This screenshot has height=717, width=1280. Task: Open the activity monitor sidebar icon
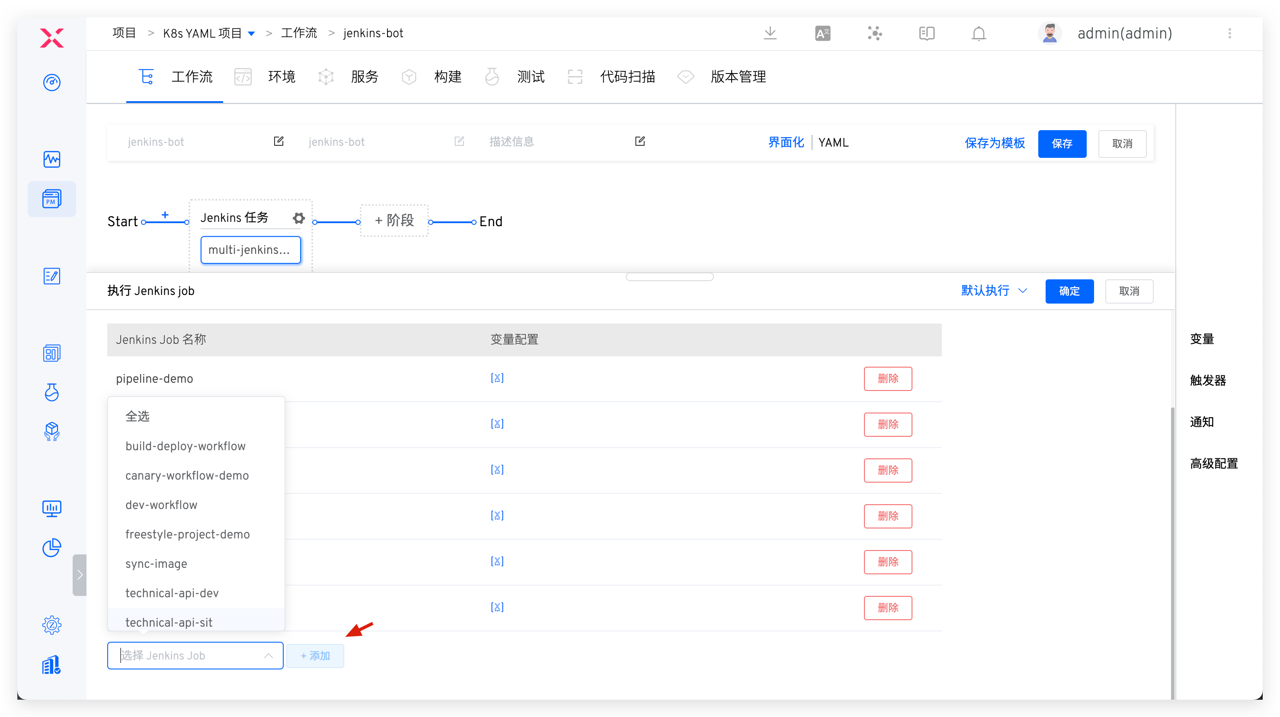coord(52,160)
